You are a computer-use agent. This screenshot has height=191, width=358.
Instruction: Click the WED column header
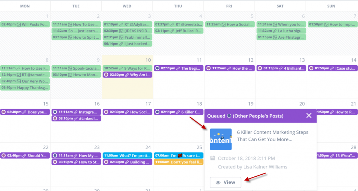pos(127,6)
